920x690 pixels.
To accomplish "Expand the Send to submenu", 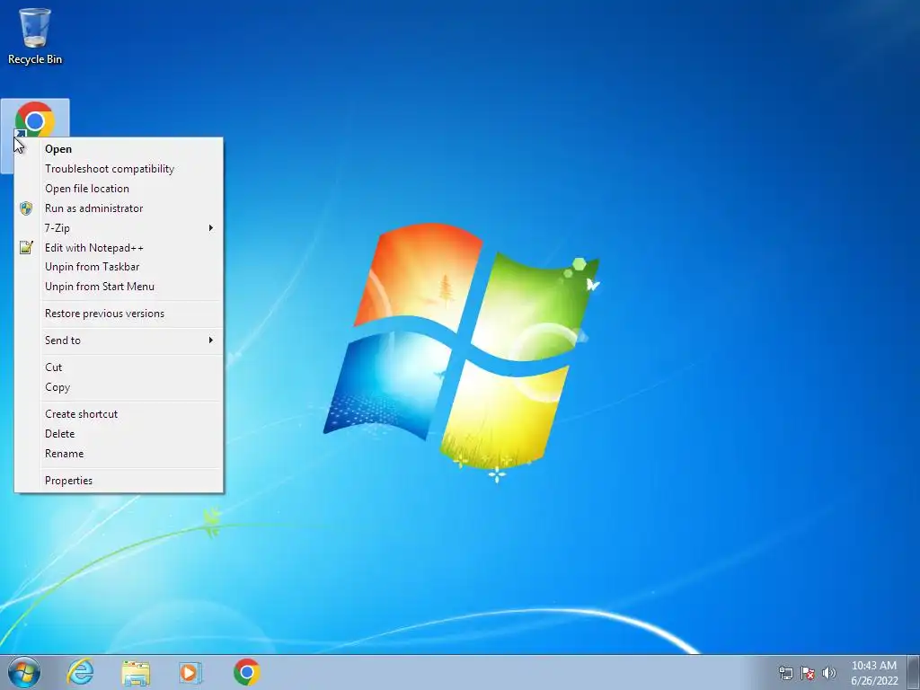I will (119, 341).
